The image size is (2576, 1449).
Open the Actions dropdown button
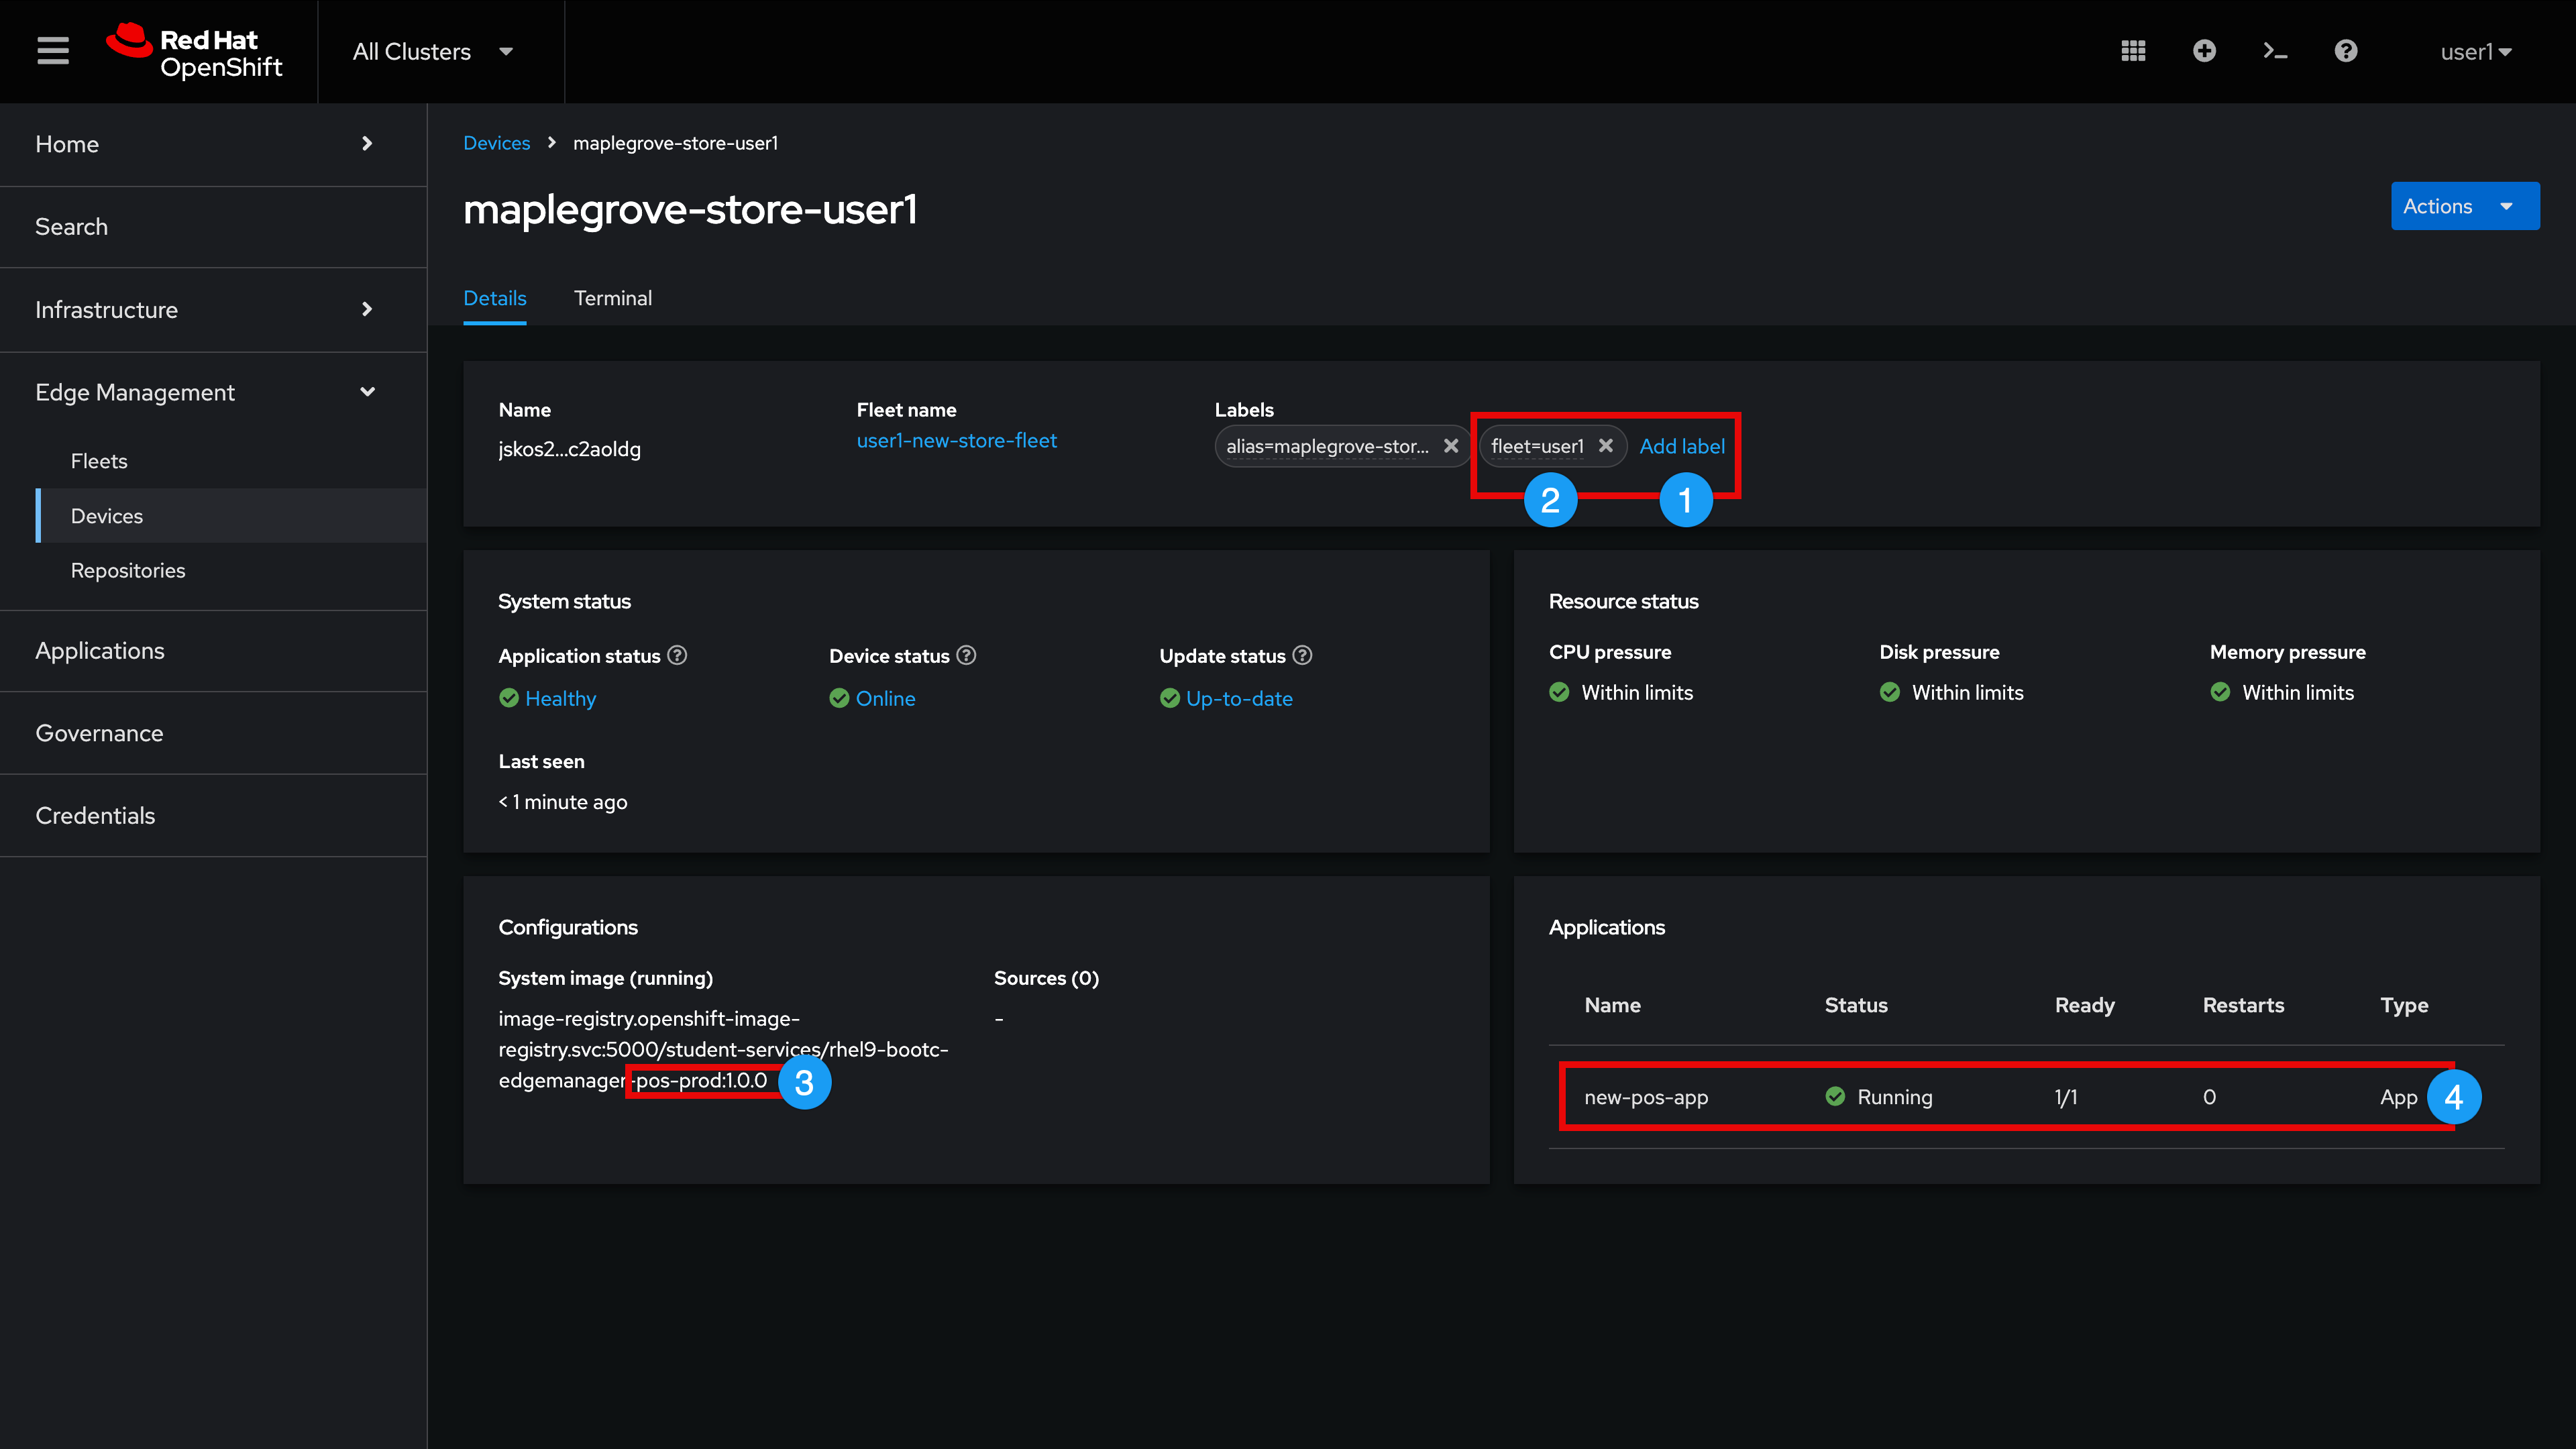pyautogui.click(x=2465, y=206)
